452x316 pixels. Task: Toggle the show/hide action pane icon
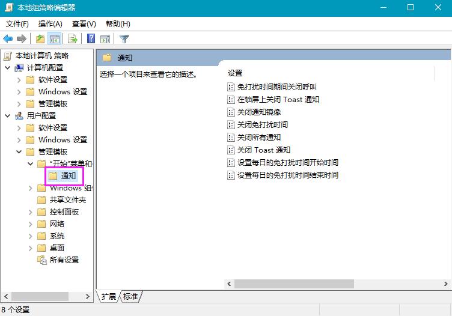105,38
